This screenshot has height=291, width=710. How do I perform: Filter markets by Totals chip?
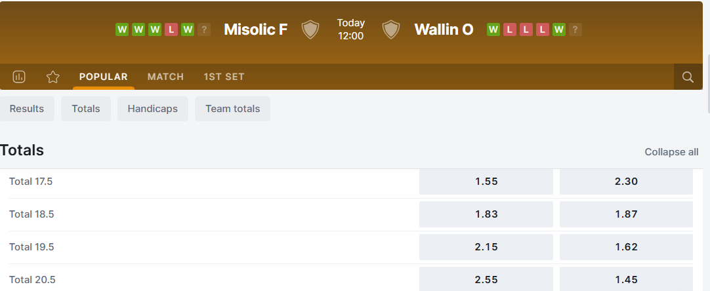point(86,109)
